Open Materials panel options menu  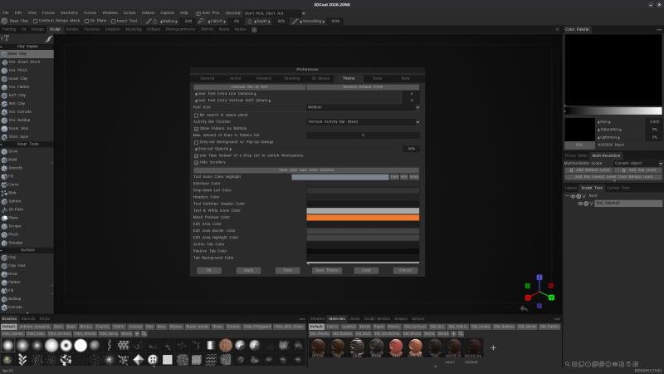click(557, 319)
